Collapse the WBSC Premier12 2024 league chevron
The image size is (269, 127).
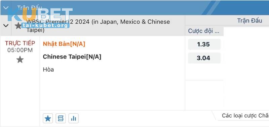6,26
